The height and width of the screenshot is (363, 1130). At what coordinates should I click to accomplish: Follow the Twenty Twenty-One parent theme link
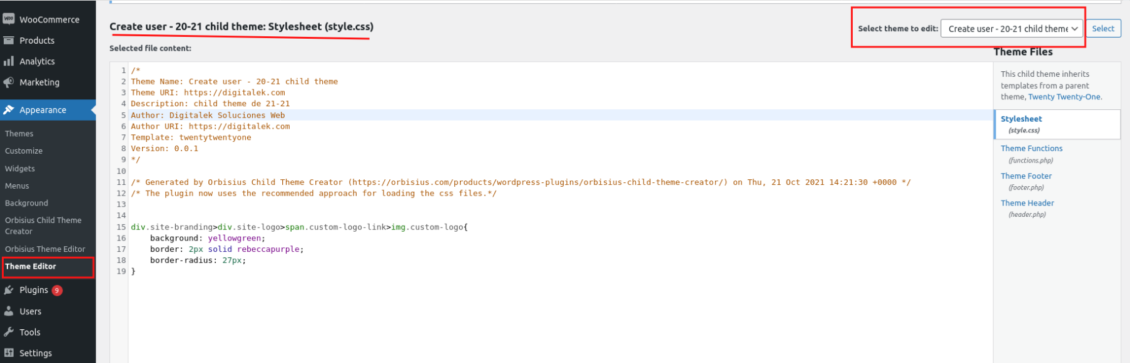coord(1064,97)
